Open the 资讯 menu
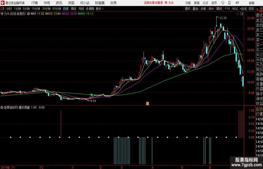 coord(59,3)
